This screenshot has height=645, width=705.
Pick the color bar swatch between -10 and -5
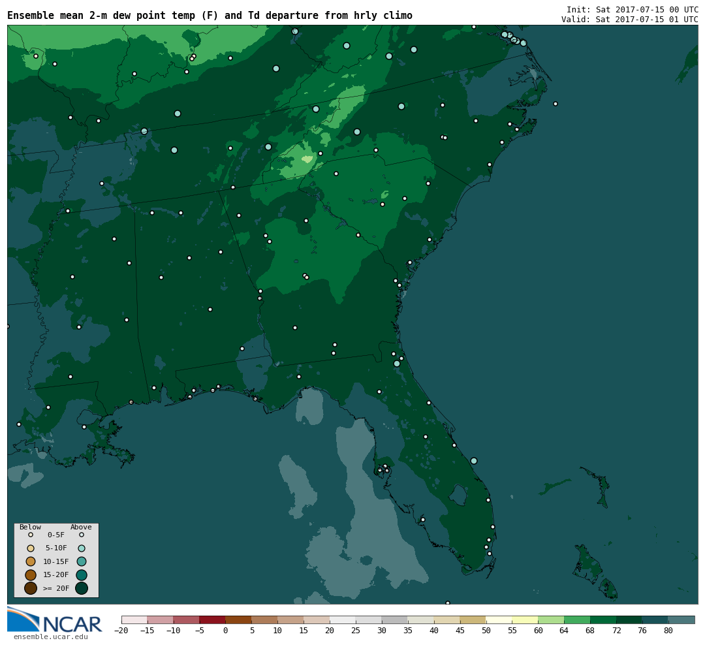click(186, 620)
